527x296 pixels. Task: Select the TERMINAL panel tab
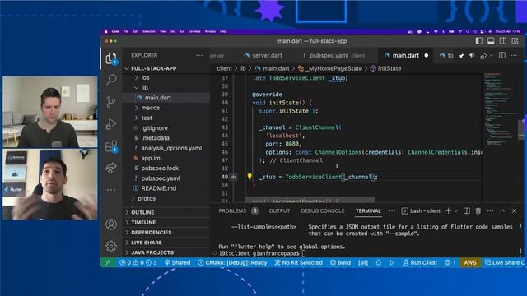point(368,210)
